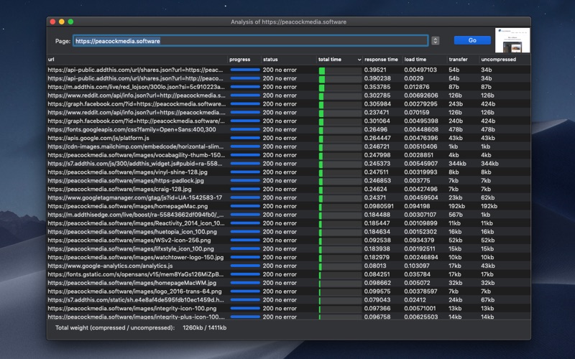575x359 pixels.
Task: Select the https-padlock.jpg row
Action: click(289, 181)
